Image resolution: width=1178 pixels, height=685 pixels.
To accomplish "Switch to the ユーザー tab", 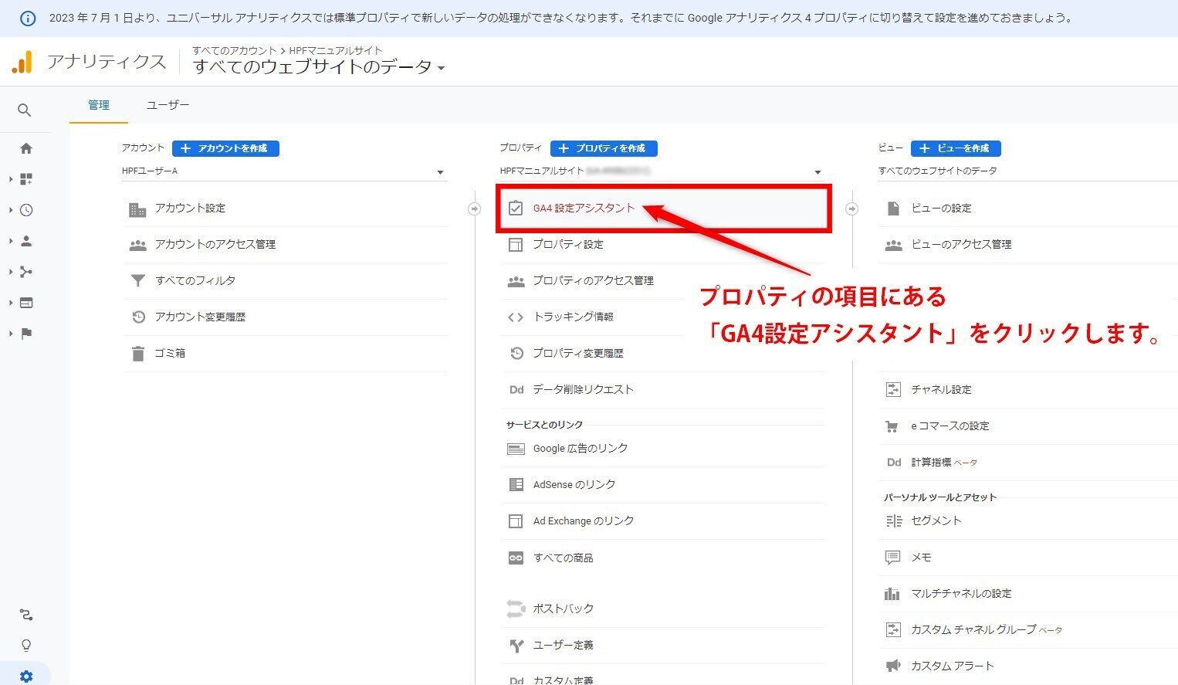I will click(x=168, y=105).
